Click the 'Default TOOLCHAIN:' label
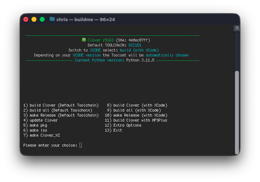260x182 pixels. coord(107,45)
